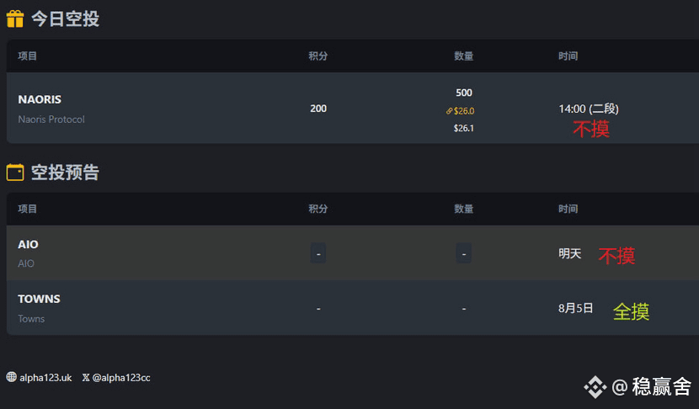Screen dimensions: 699x409
Task: Click the AIO quantity dash badge
Action: (x=464, y=253)
